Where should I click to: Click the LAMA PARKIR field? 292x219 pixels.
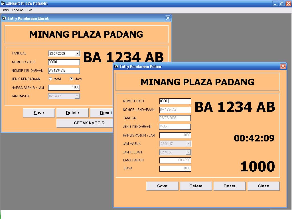point(175,160)
